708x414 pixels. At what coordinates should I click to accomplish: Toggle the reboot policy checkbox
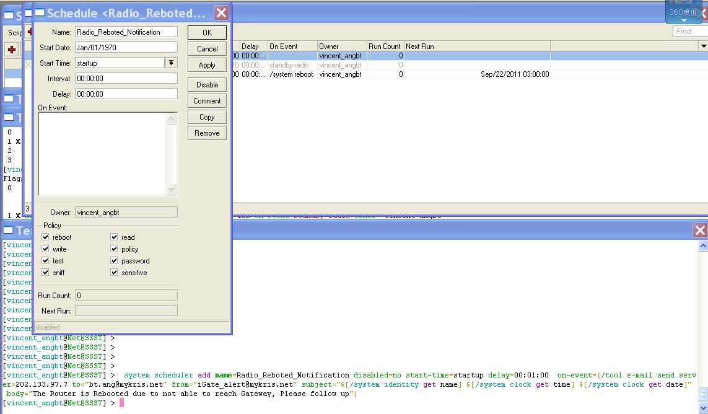click(45, 237)
